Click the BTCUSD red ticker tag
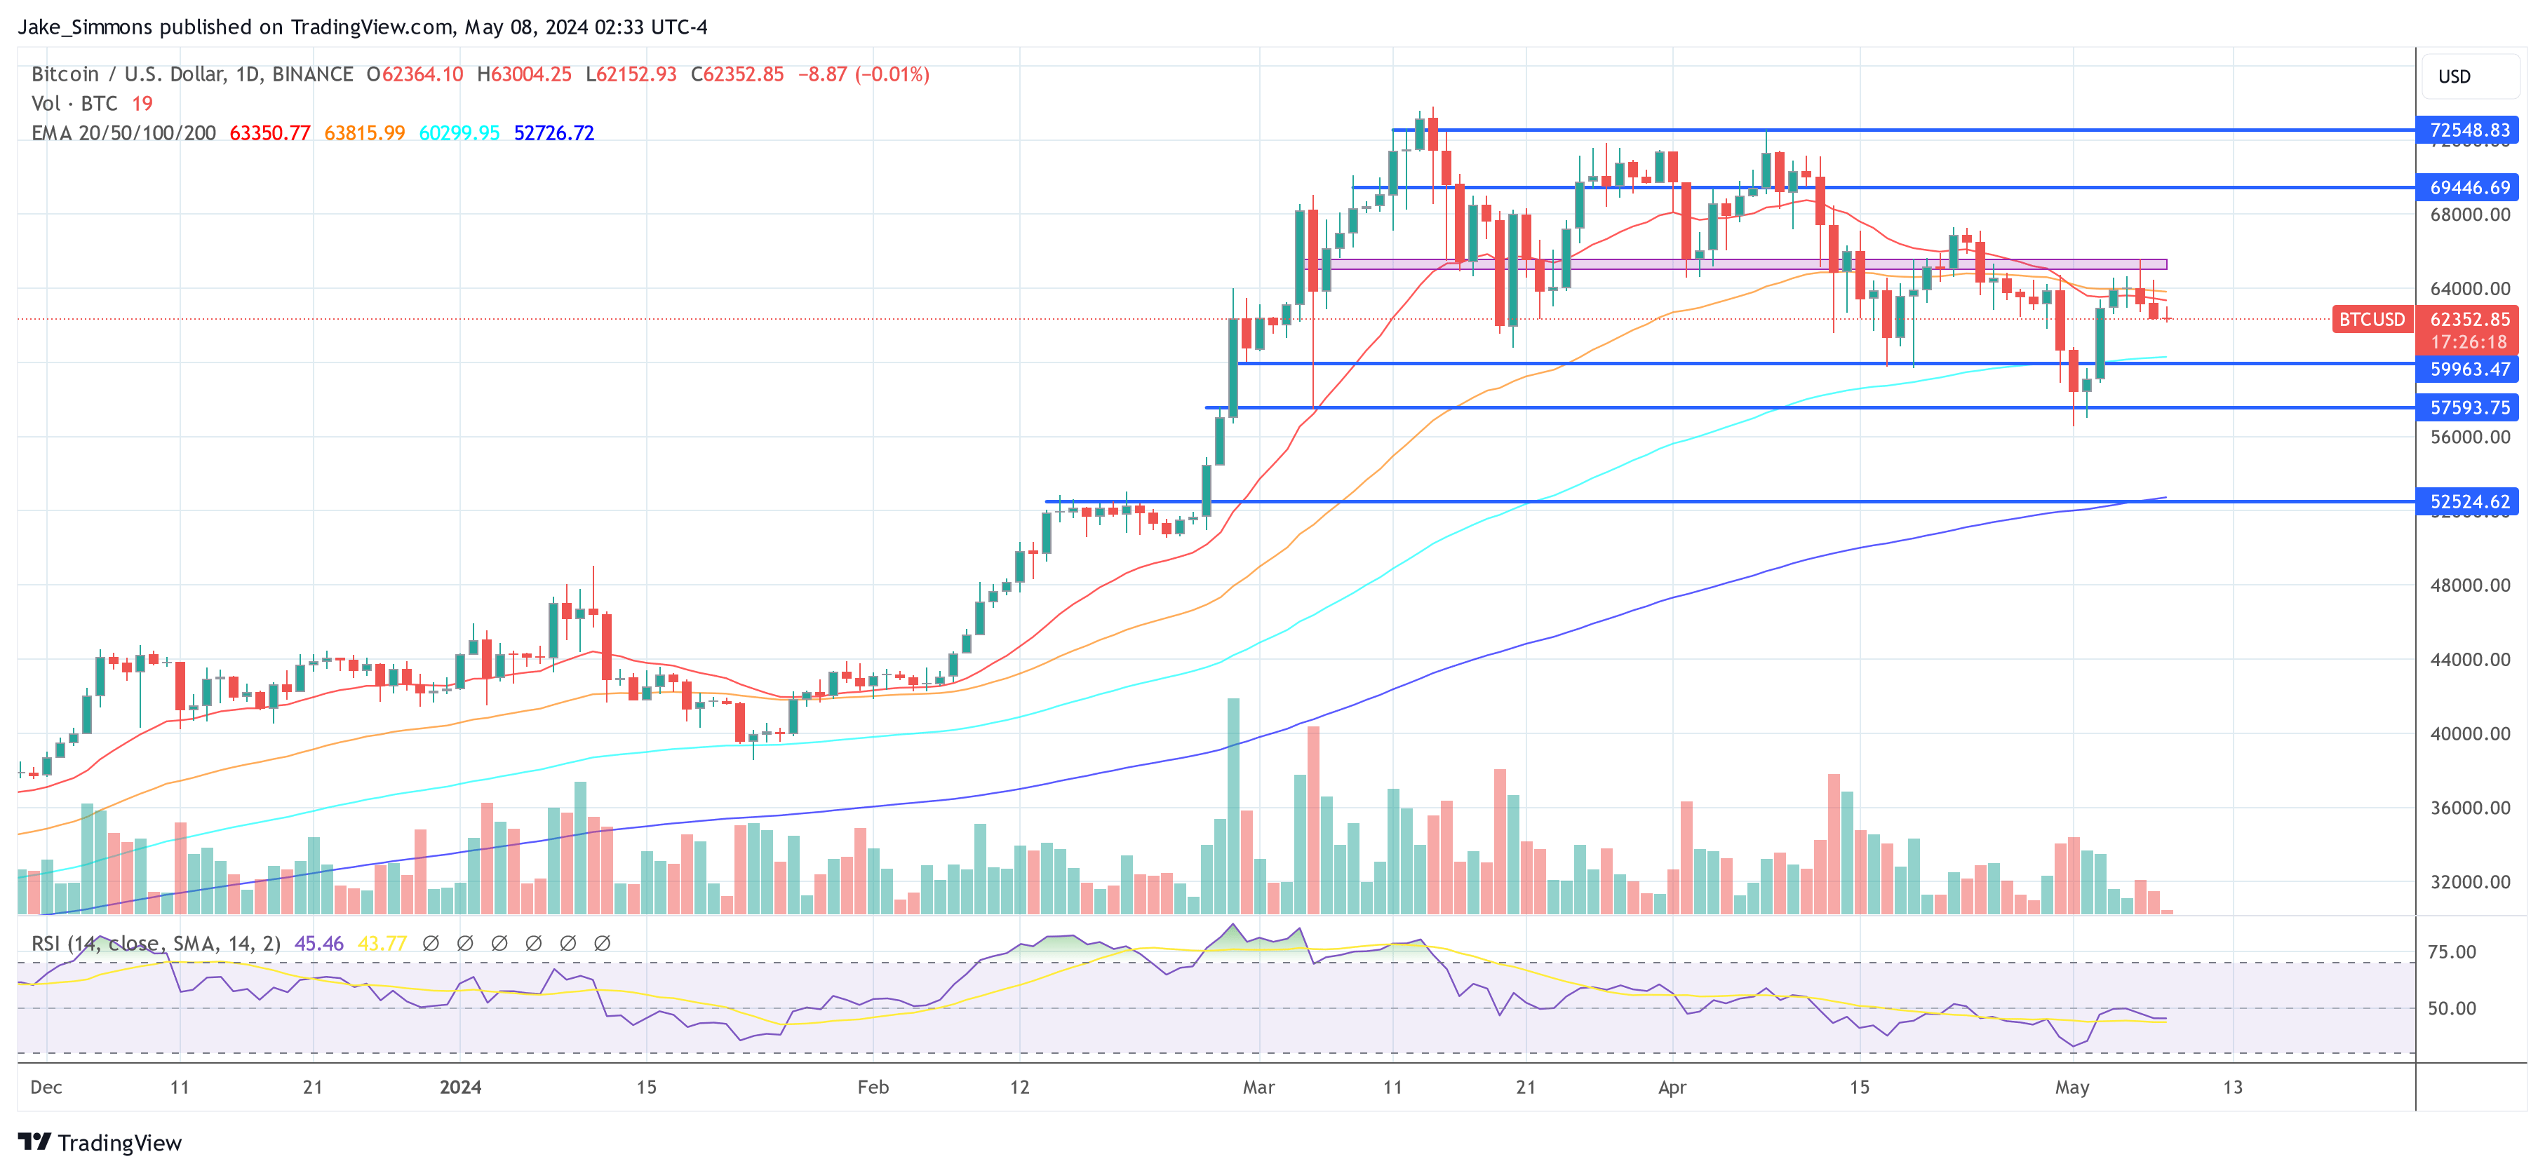The height and width of the screenshot is (1173, 2545). pyautogui.click(x=2372, y=319)
